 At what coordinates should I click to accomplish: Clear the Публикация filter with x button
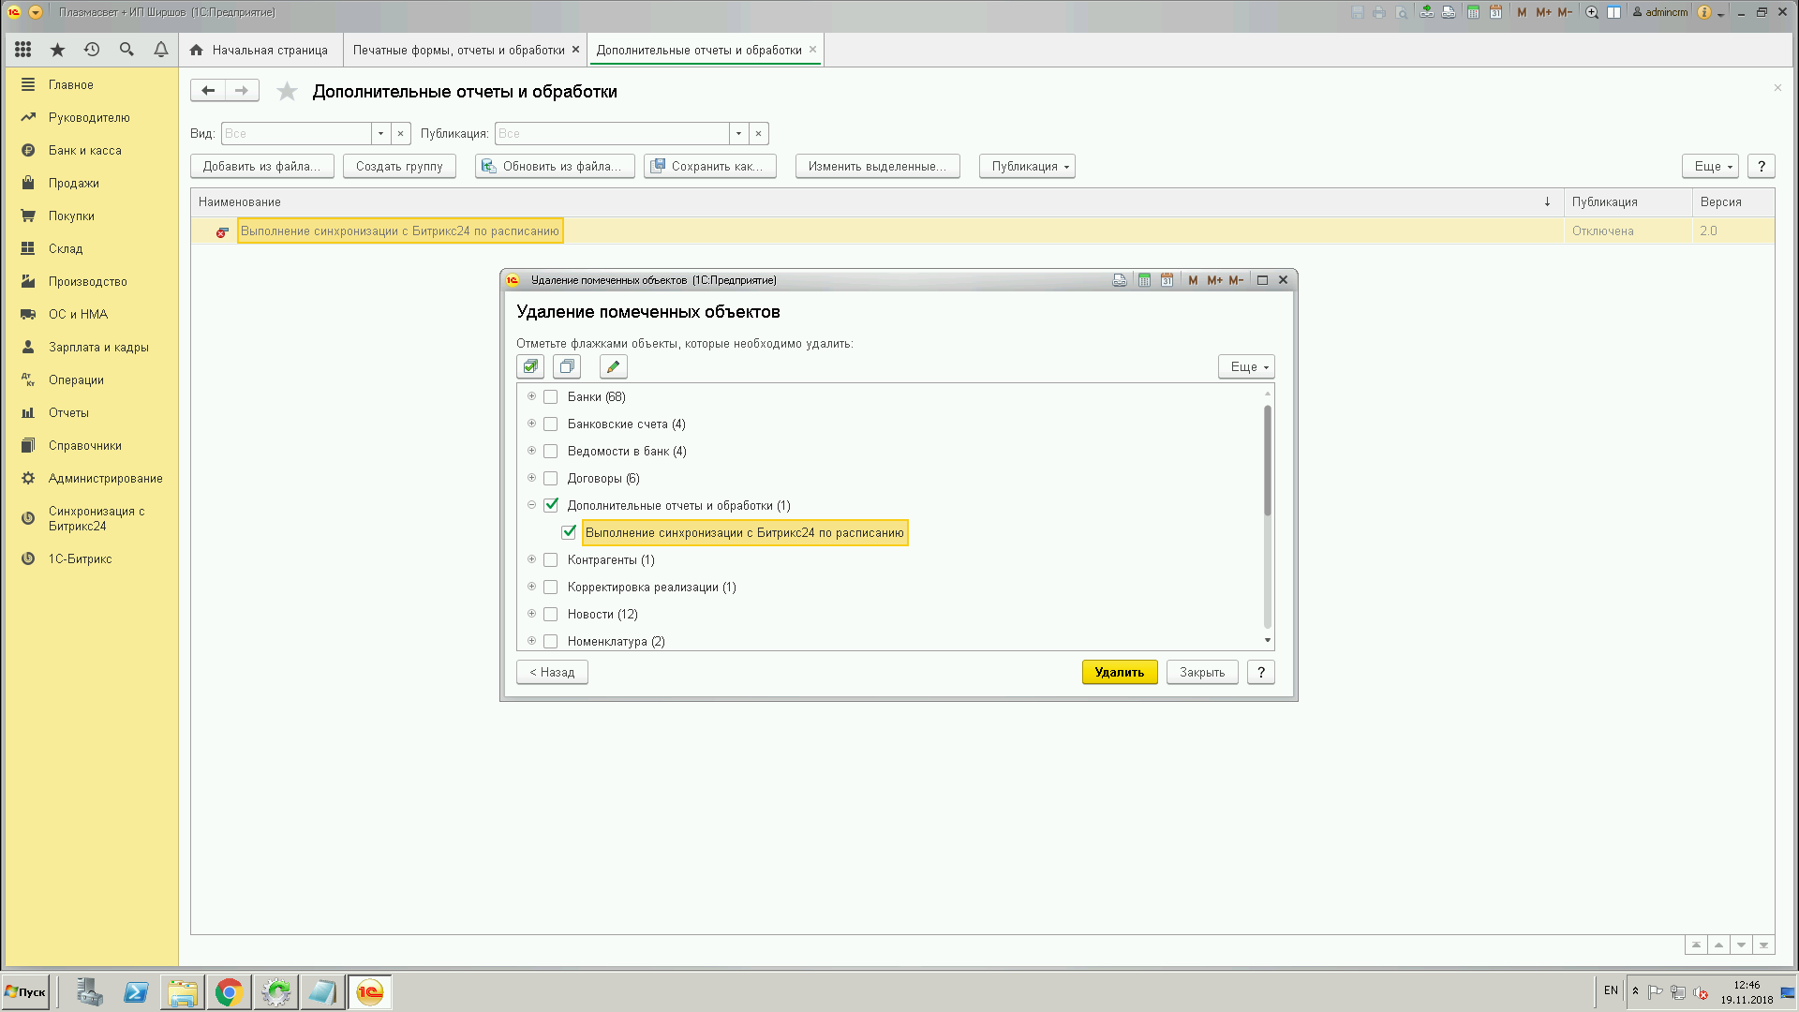tap(759, 133)
